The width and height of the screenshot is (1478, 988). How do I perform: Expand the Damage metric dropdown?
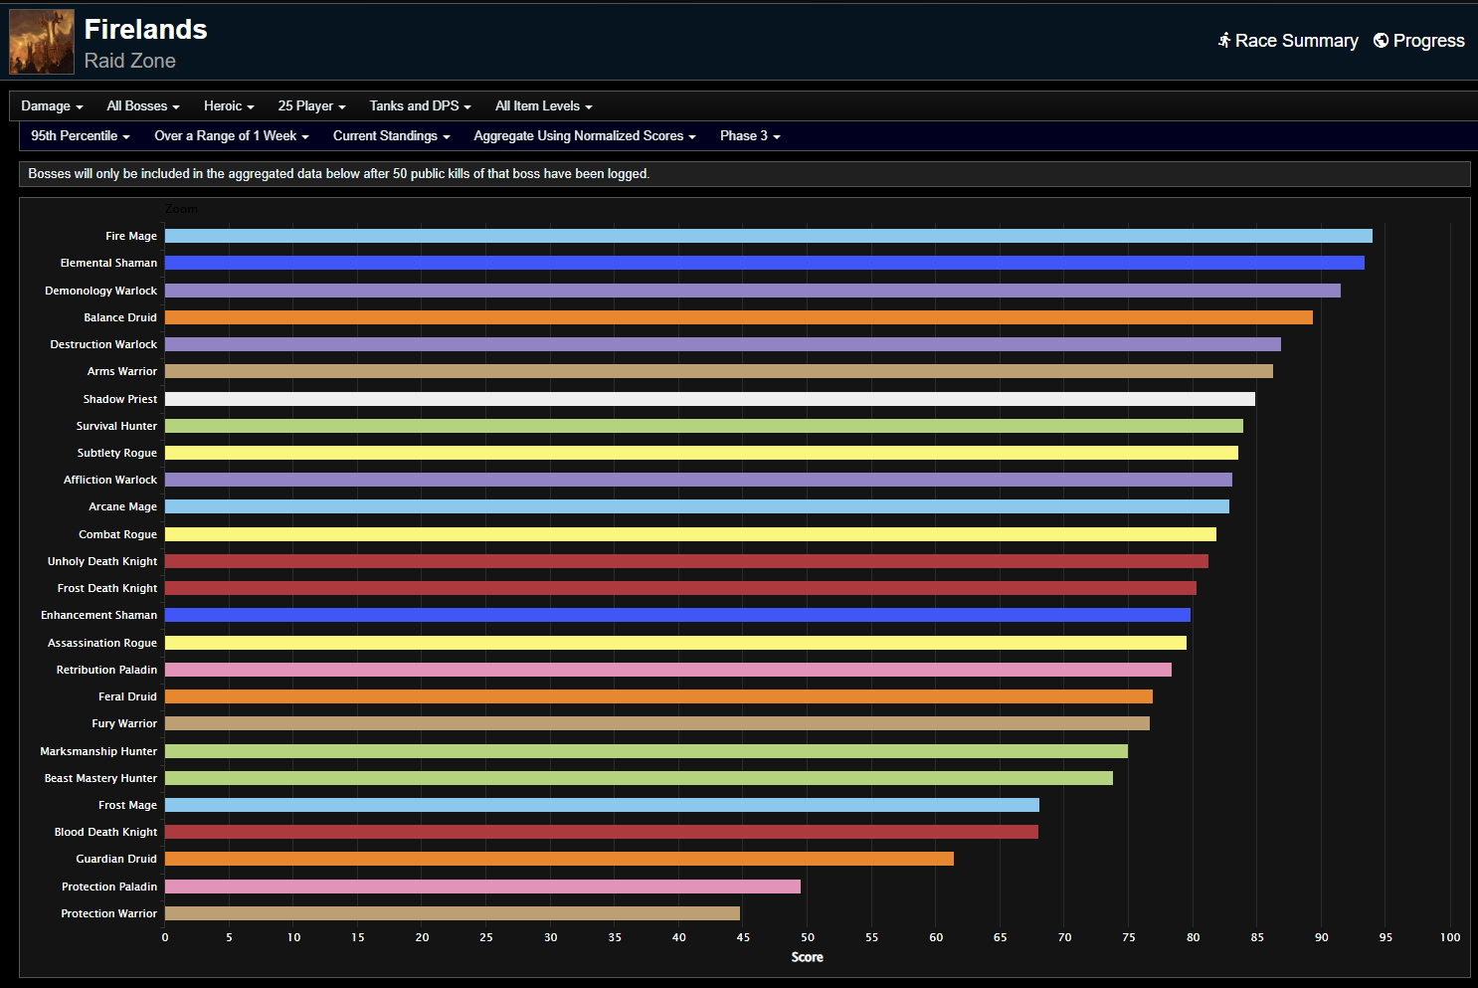click(52, 106)
